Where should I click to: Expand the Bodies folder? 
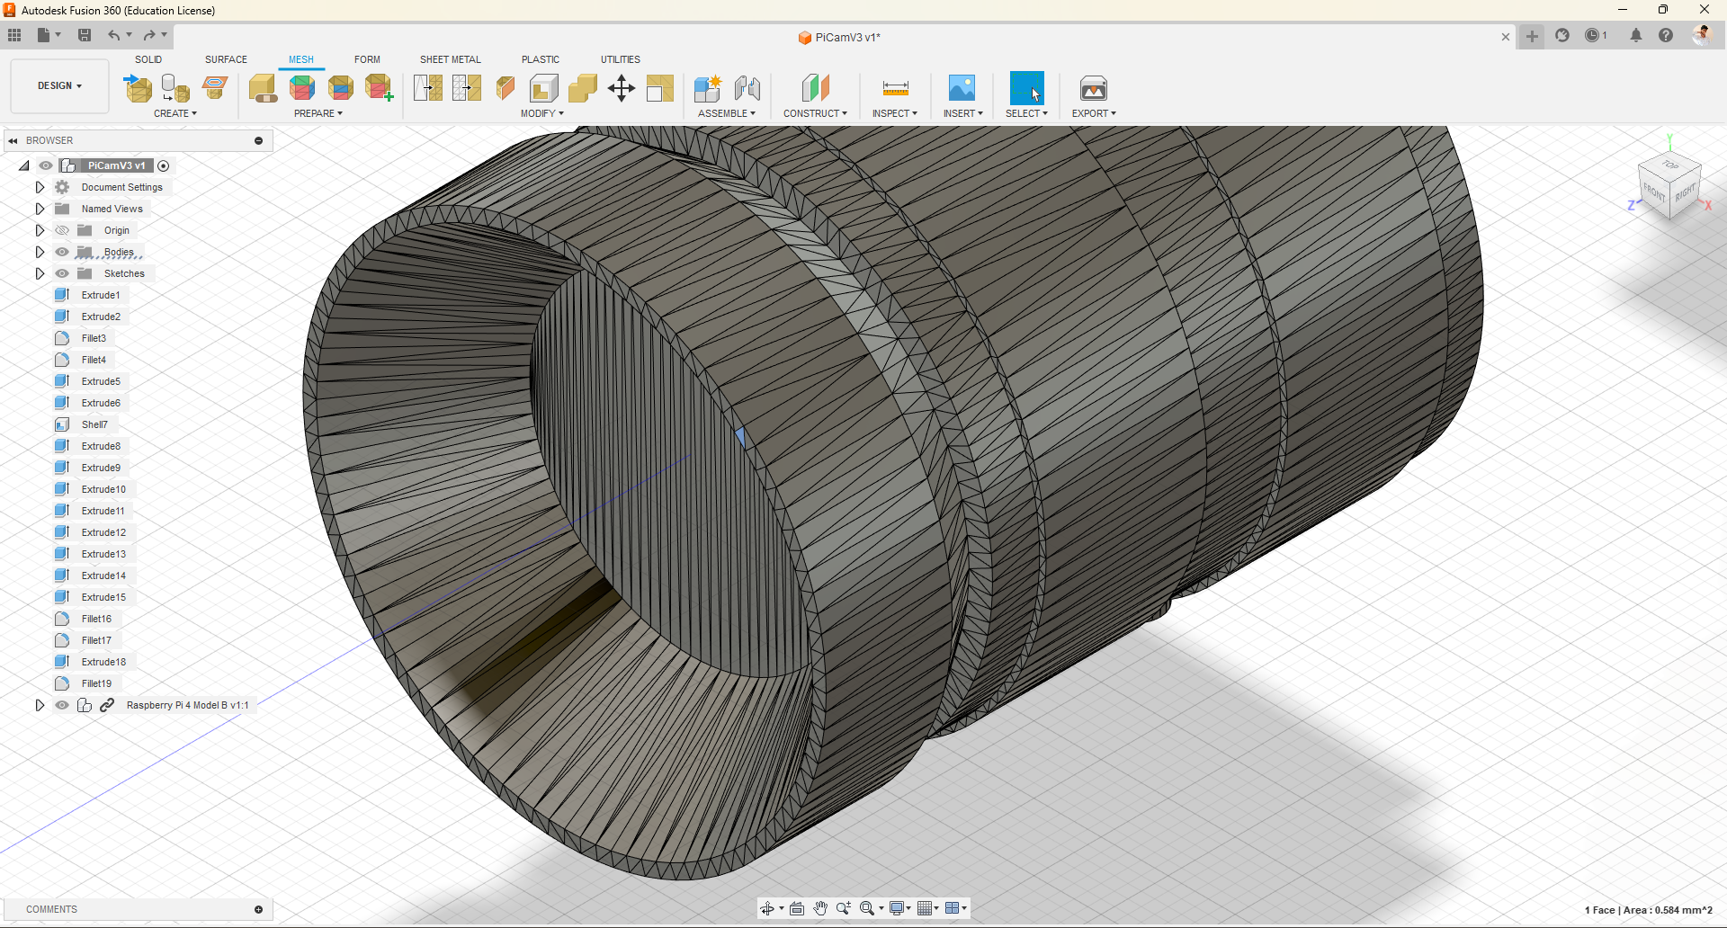coord(40,252)
